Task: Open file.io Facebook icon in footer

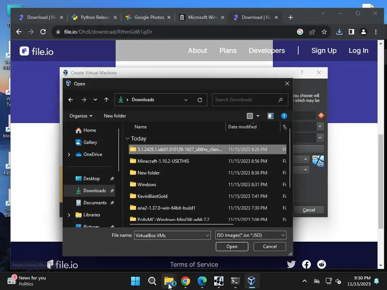Action: click(x=306, y=264)
